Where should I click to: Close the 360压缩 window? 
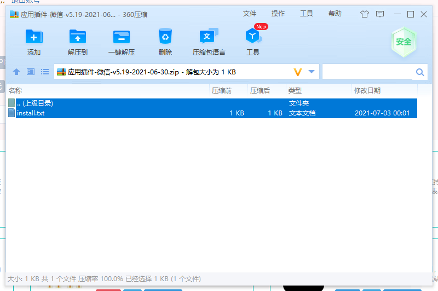[423, 14]
